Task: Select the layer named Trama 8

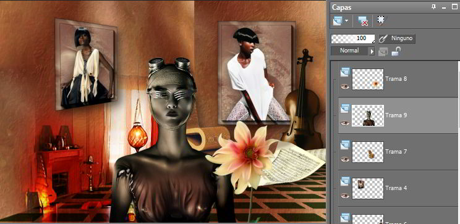Action: click(x=396, y=79)
